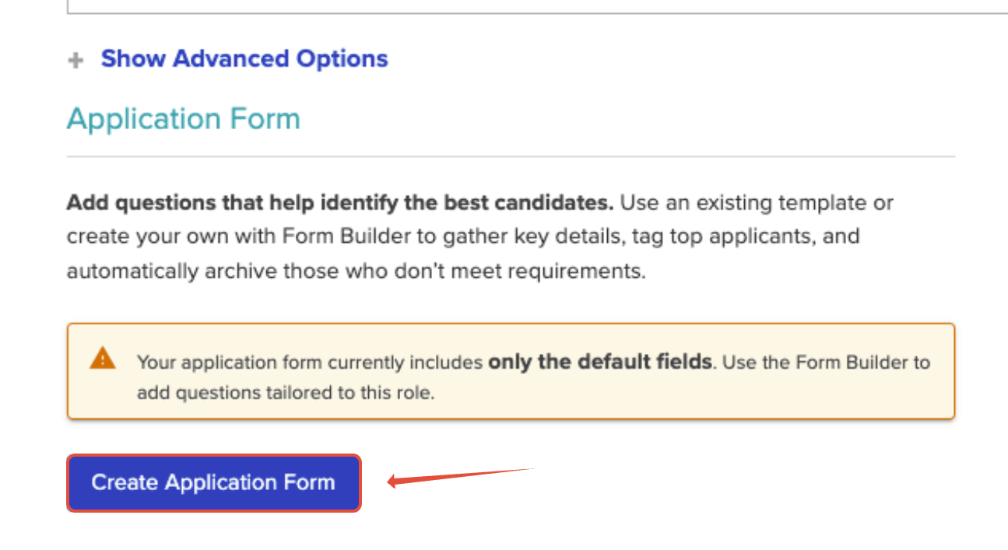Click "only the default fields" bold warning text
The width and height of the screenshot is (1008, 550).
[x=599, y=362]
